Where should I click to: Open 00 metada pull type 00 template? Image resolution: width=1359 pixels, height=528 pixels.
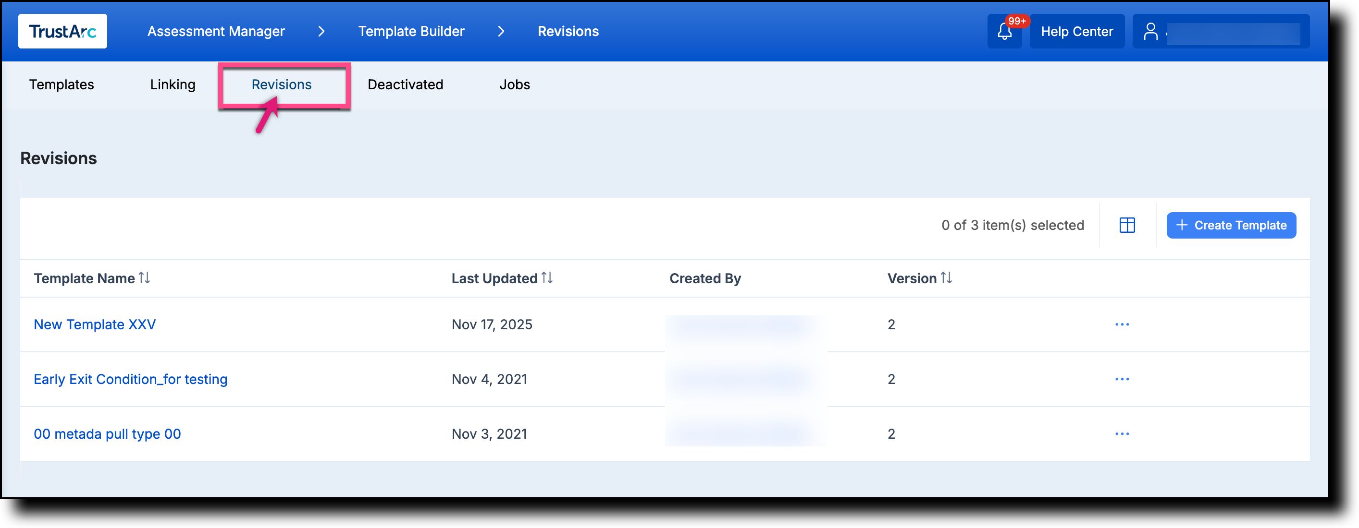107,434
